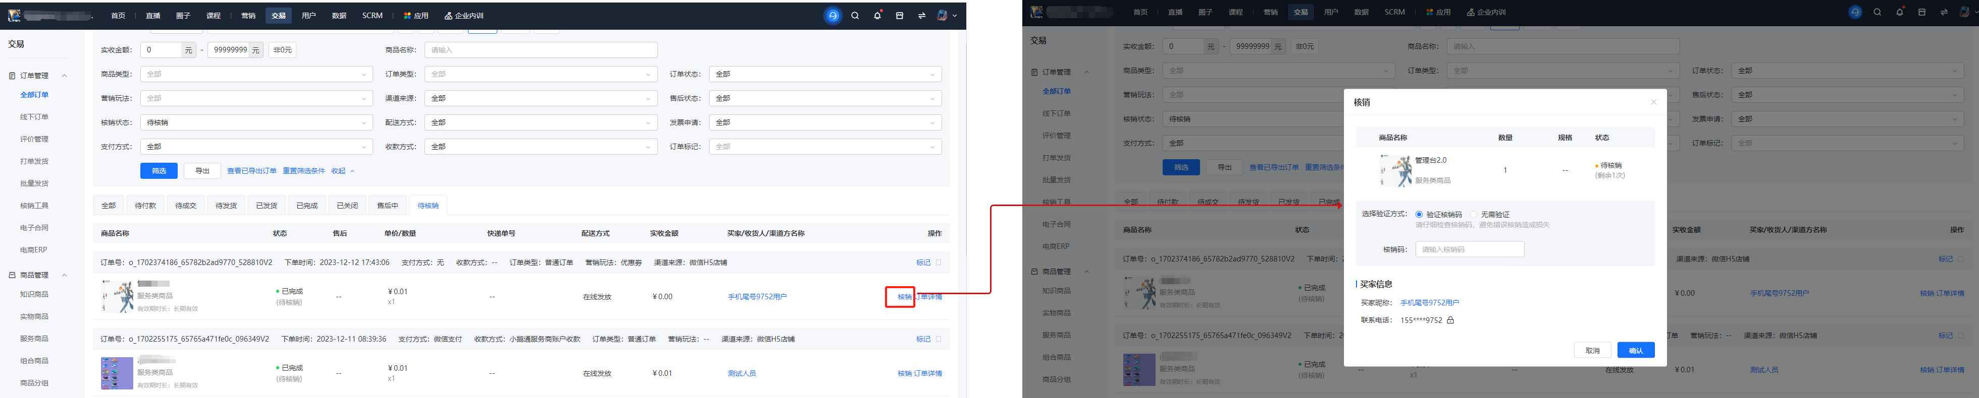Screen dimensions: 1979x398
Task: Click store icon in right dimmed screenshot header
Action: [x=1922, y=12]
